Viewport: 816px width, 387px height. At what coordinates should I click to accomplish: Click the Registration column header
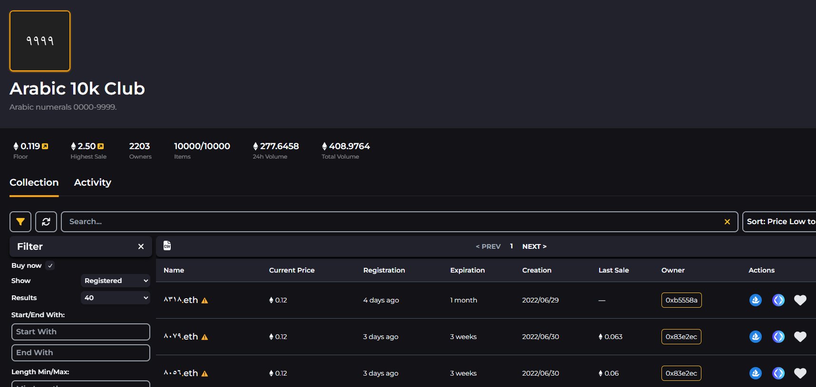point(384,270)
